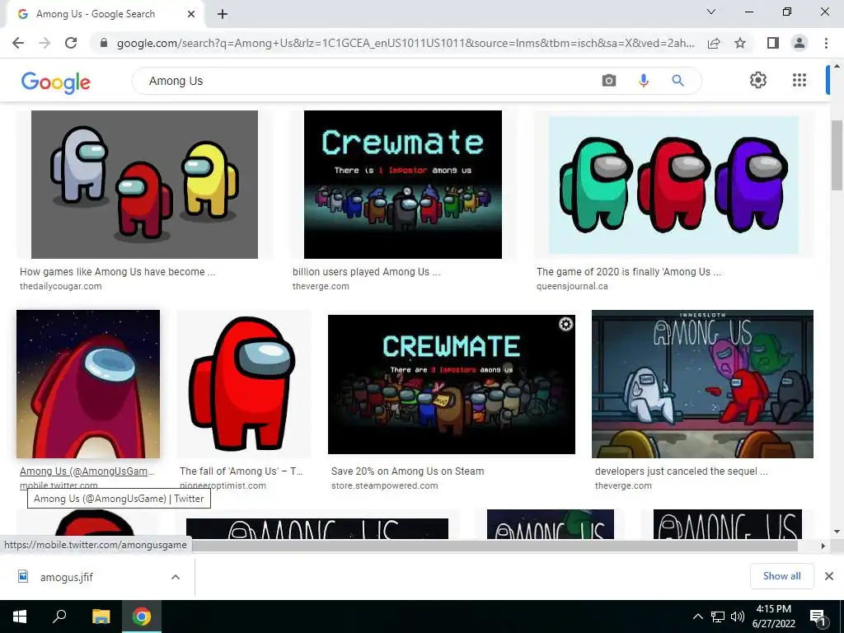Open three crewmates image from thedailycougar.com
Image resolution: width=844 pixels, height=633 pixels.
pyautogui.click(x=144, y=185)
